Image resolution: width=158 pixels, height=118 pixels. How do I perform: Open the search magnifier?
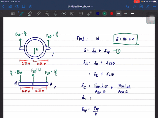[17, 7]
